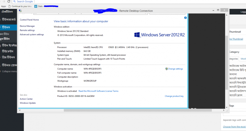Select the highlighted টিউনস sidebar menu item
The image size is (246, 131).
pyautogui.click(x=9, y=27)
